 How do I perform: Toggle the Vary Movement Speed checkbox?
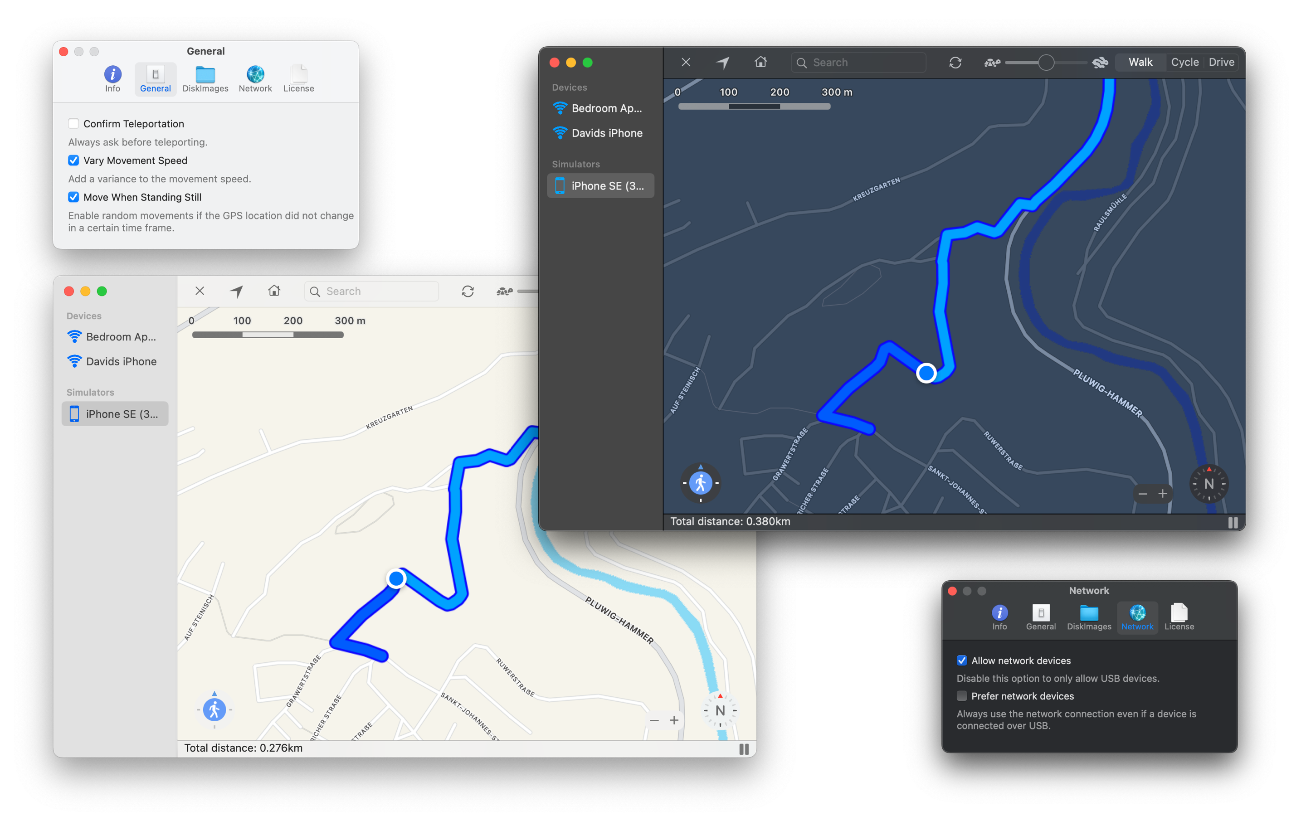[x=73, y=160]
